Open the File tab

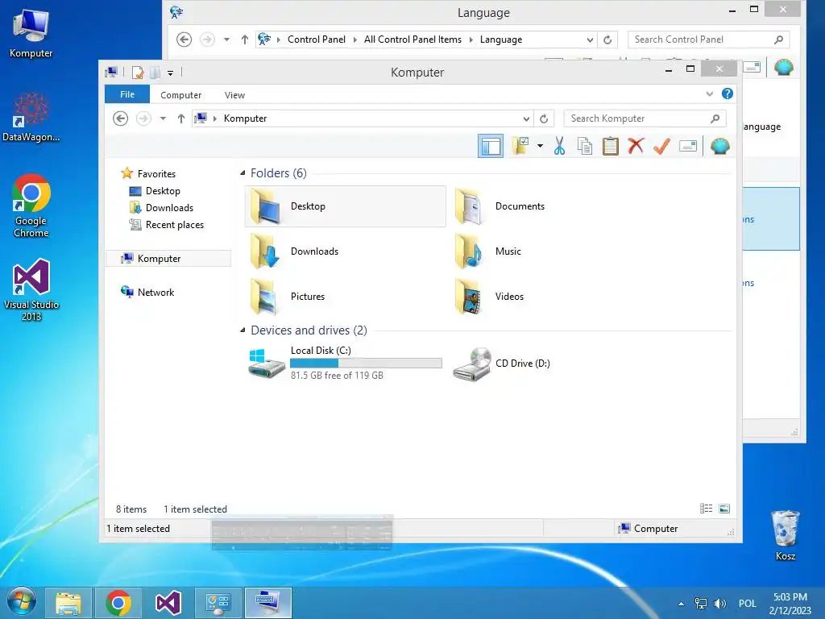tap(127, 94)
